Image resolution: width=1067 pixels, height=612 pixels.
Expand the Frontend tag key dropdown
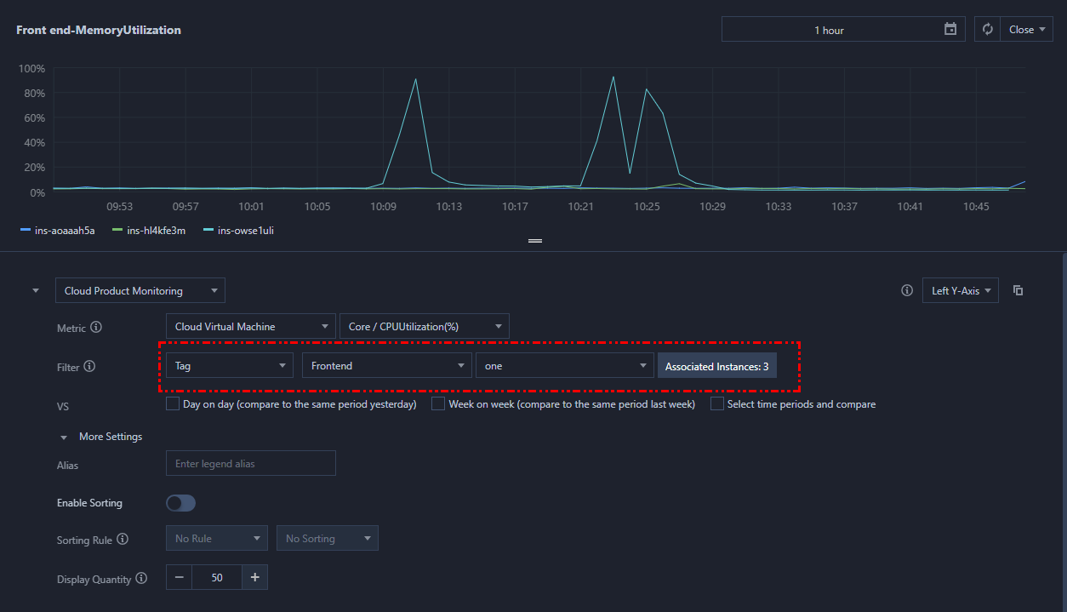[386, 366]
